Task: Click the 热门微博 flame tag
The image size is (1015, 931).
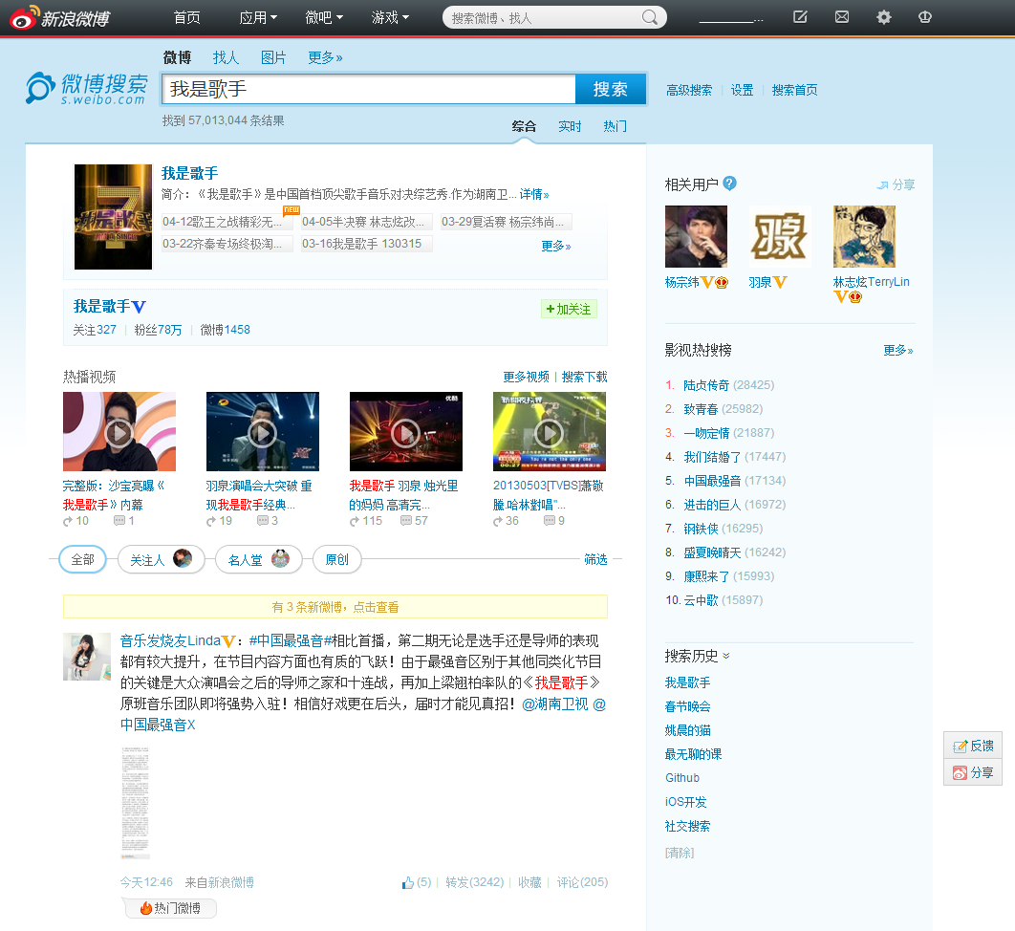Action: click(x=171, y=908)
